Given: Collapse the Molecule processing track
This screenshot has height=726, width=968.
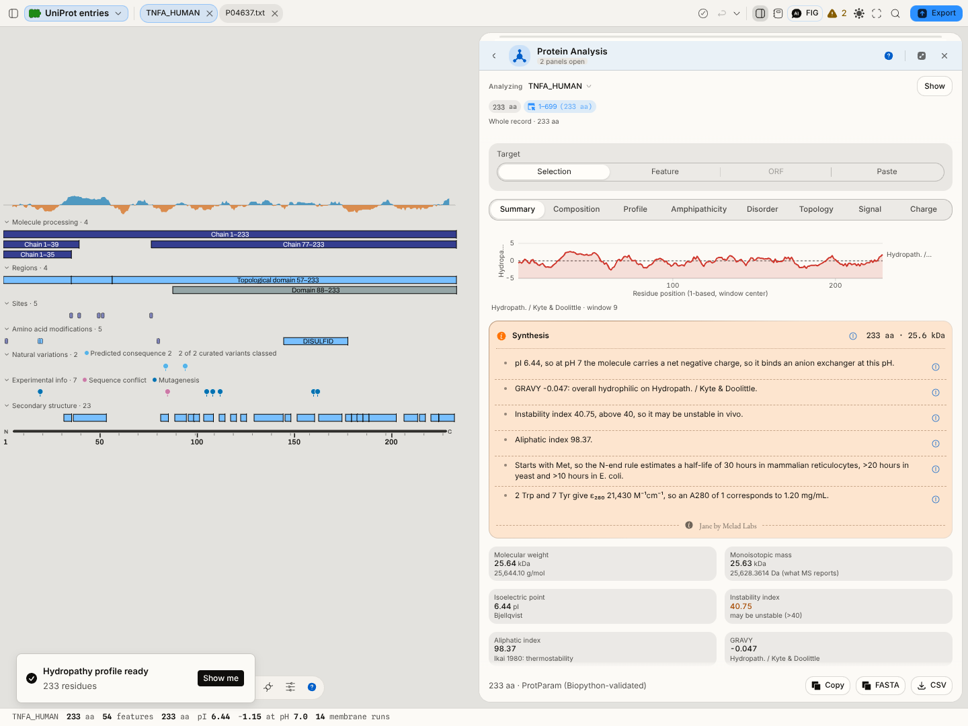Looking at the screenshot, I should pyautogui.click(x=7, y=223).
